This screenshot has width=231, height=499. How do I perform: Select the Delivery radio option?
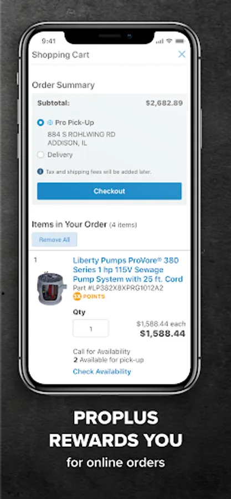point(40,155)
